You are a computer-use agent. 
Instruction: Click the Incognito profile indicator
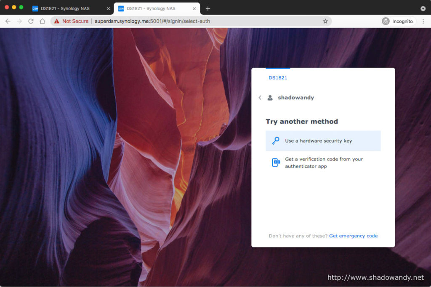tap(398, 21)
